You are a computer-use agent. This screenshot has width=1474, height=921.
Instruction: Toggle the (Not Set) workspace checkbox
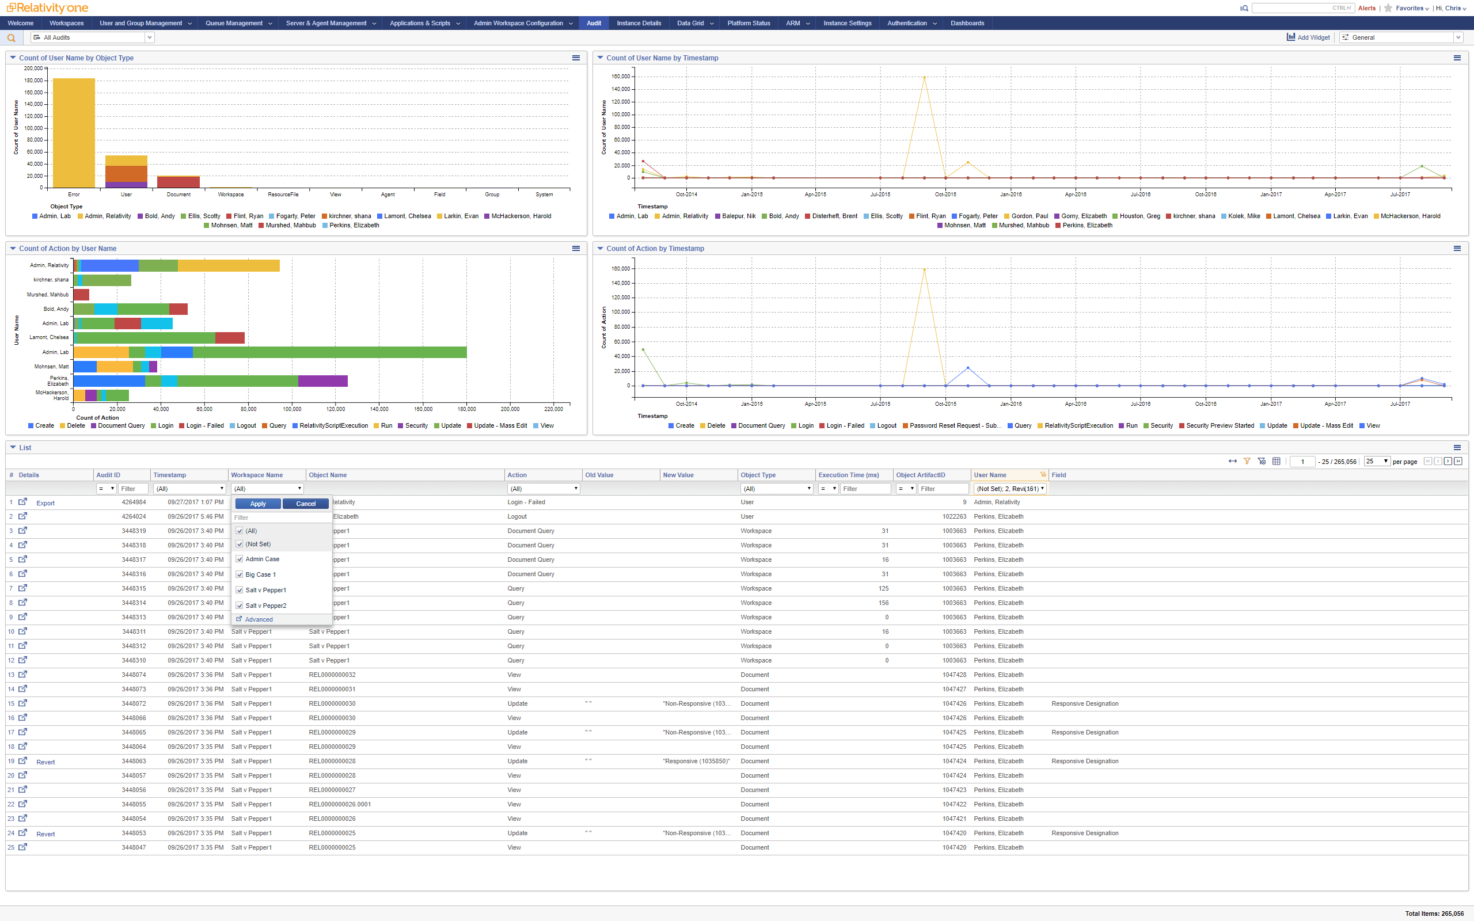coord(240,544)
